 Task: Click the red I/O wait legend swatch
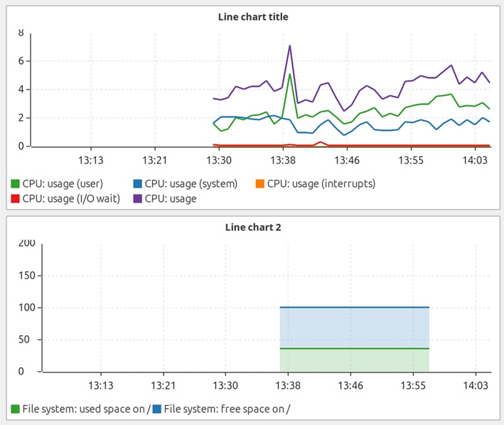pyautogui.click(x=15, y=199)
